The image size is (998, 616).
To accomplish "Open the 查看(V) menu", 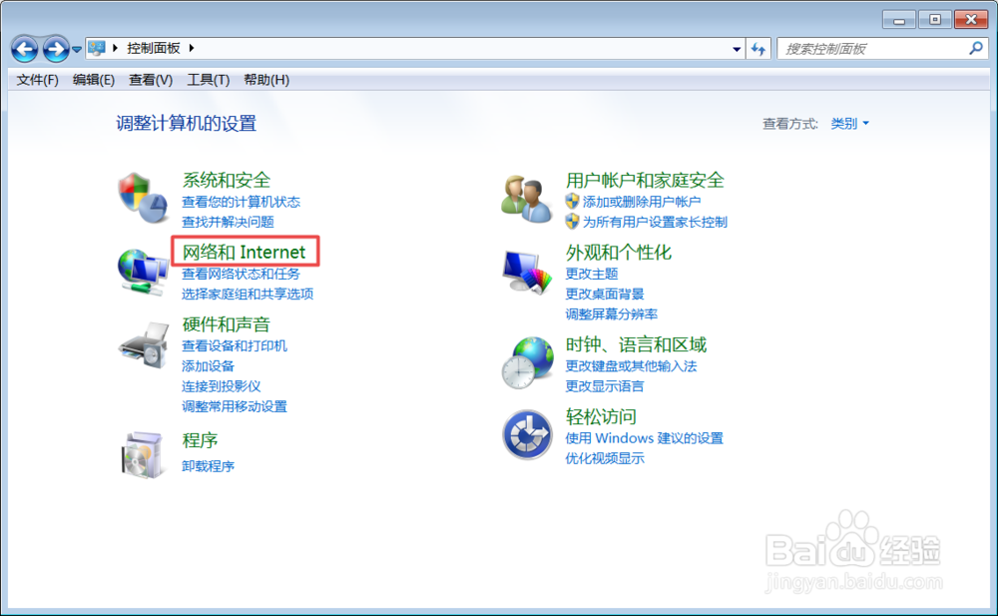I will 148,79.
